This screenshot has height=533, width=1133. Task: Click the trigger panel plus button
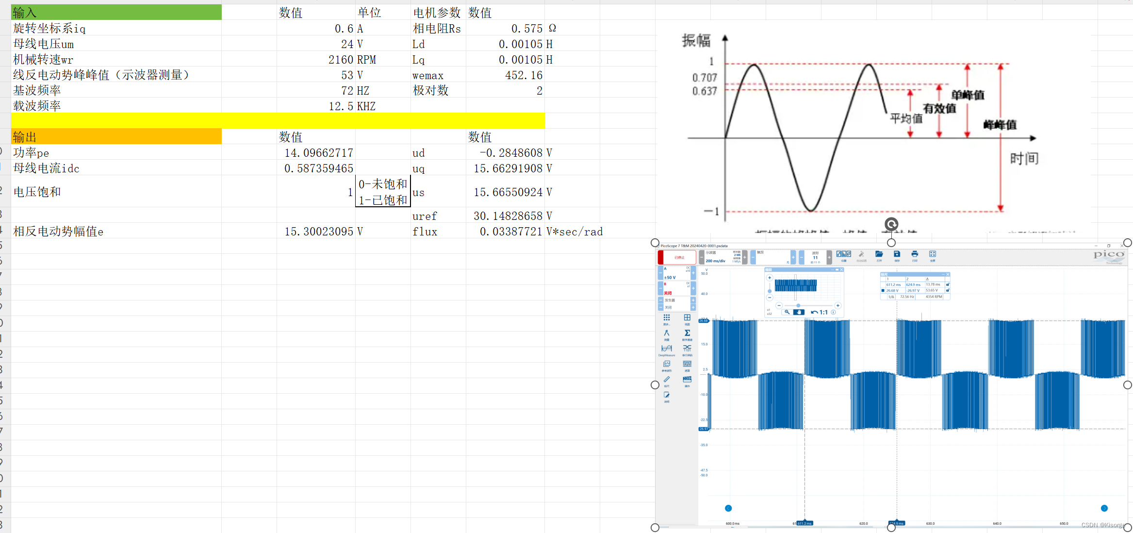coord(793,257)
